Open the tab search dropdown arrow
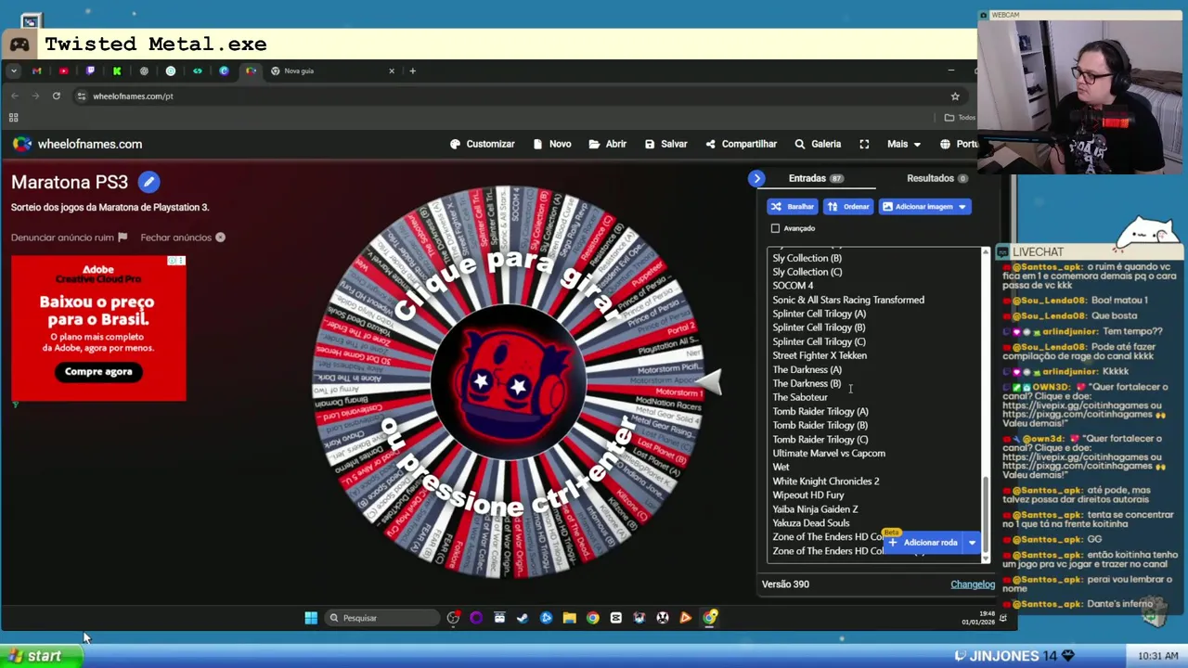Screen dimensions: 1188x668 (x=13, y=71)
